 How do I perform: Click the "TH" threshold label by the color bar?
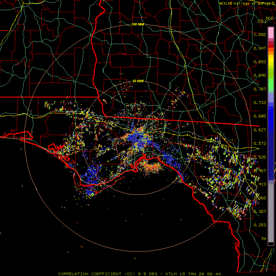263,239
